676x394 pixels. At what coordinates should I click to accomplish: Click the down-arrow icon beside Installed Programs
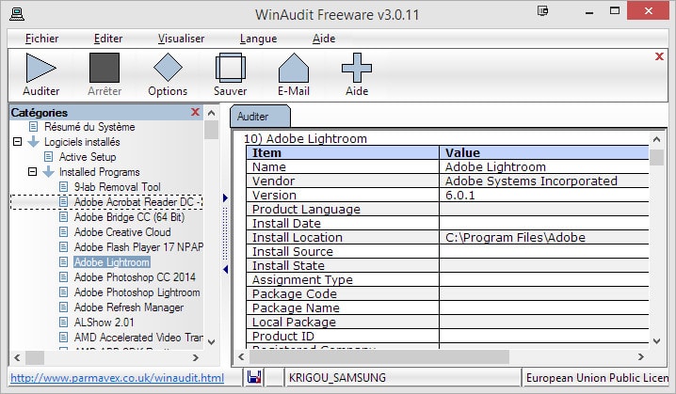click(48, 172)
